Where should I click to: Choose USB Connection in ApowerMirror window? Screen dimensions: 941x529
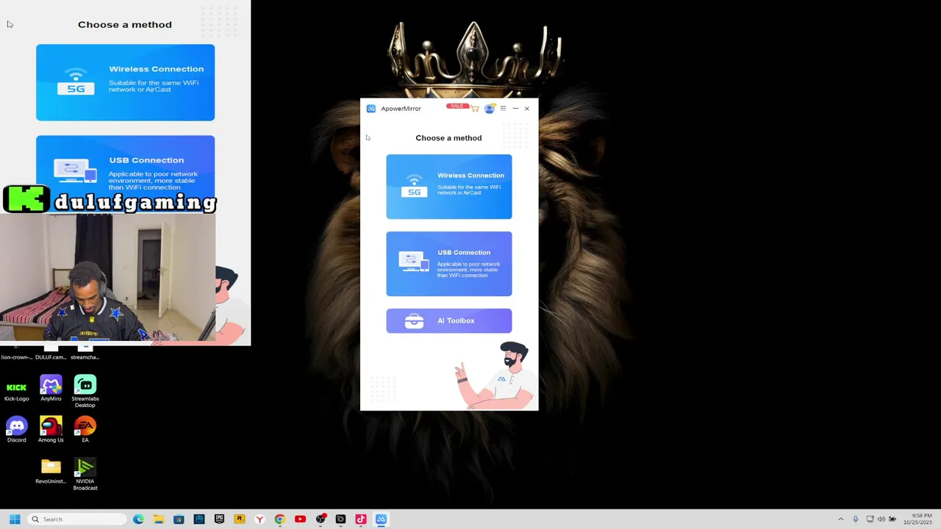click(449, 264)
